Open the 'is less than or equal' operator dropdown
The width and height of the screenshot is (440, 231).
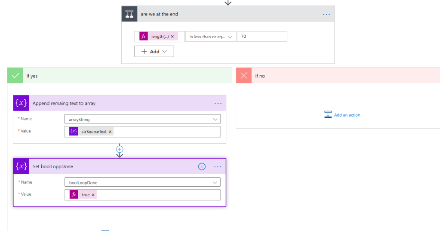211,37
